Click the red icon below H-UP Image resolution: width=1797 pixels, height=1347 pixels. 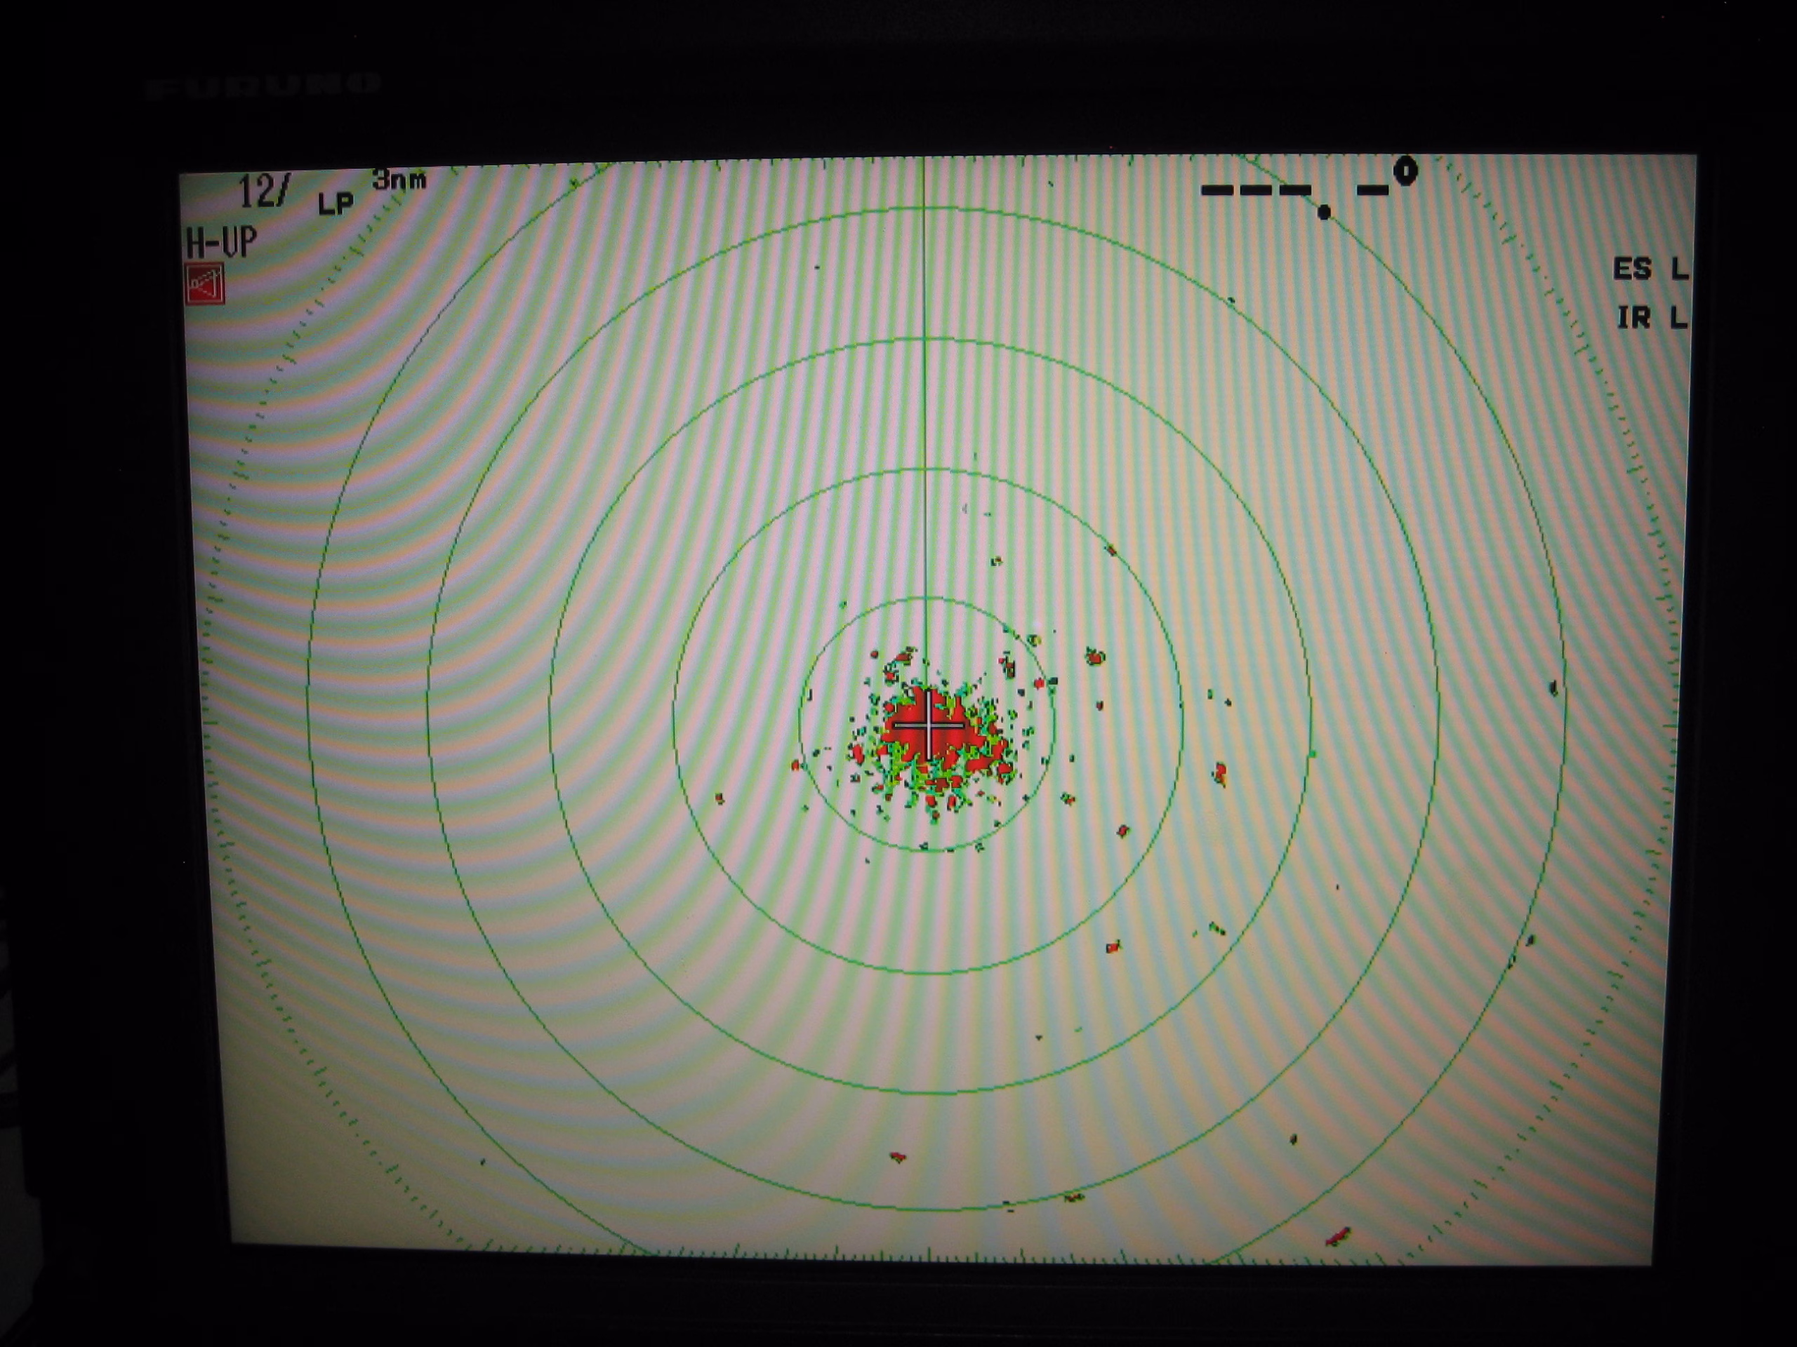click(205, 285)
